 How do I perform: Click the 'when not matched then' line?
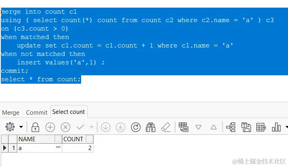point(43,54)
